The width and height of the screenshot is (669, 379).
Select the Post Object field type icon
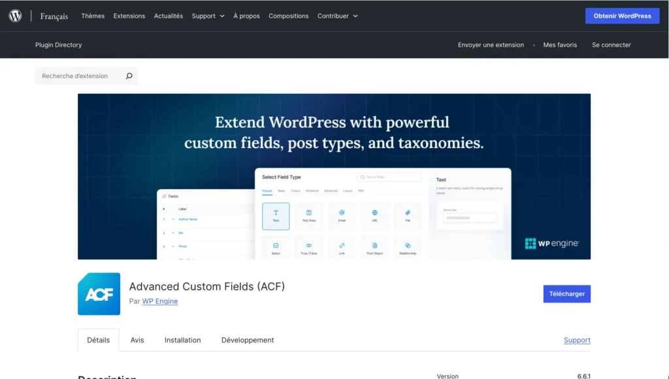[374, 247]
